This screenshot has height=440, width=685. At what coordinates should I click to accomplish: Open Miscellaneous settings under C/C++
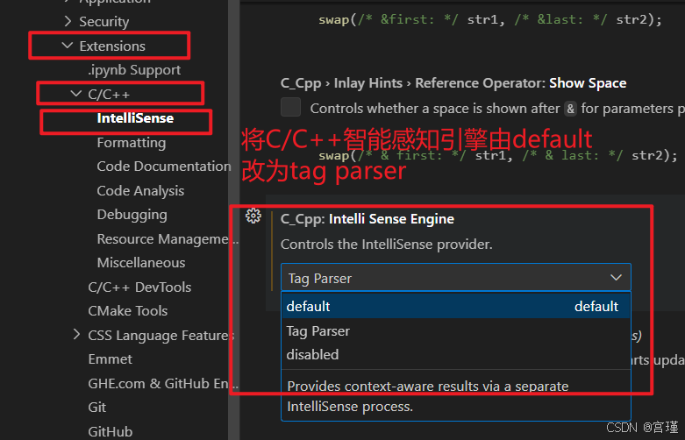pyautogui.click(x=141, y=263)
